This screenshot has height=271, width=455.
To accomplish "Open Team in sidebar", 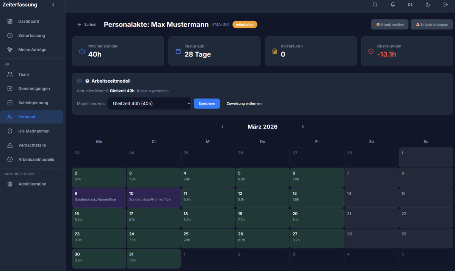I will tap(32, 74).
